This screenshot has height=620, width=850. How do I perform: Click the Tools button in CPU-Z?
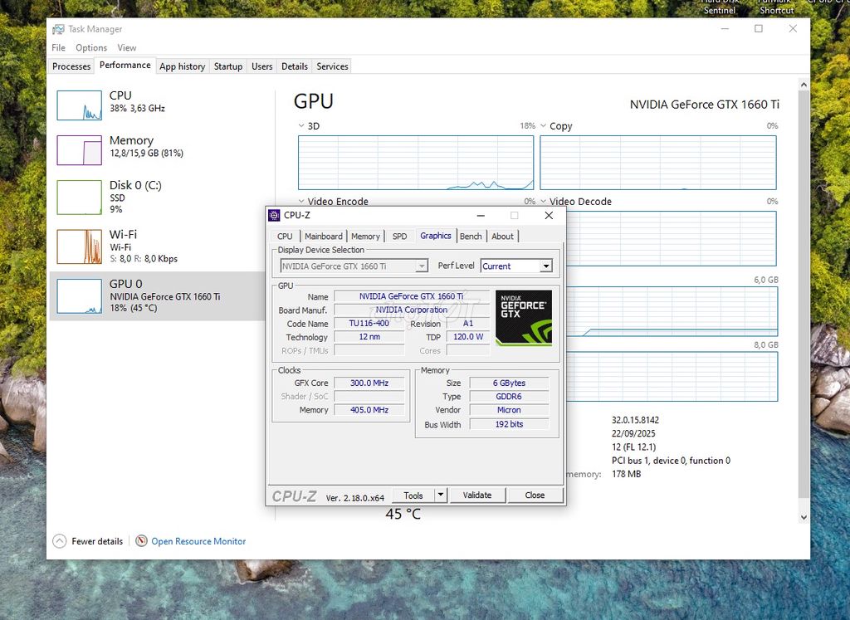pyautogui.click(x=413, y=495)
